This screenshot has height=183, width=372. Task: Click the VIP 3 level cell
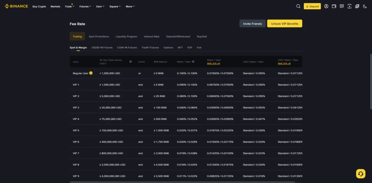coord(76,108)
